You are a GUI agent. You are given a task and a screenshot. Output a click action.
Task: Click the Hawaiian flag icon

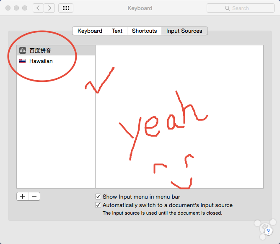(x=23, y=61)
